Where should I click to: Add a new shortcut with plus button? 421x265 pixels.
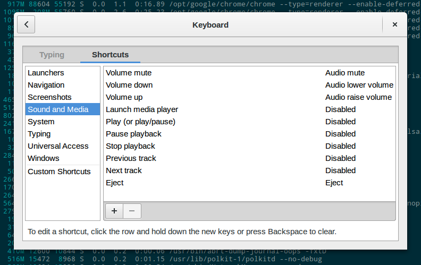coord(114,211)
